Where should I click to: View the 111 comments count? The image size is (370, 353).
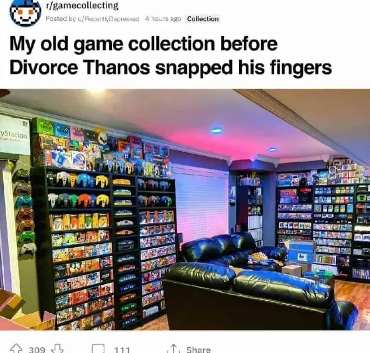point(122,349)
